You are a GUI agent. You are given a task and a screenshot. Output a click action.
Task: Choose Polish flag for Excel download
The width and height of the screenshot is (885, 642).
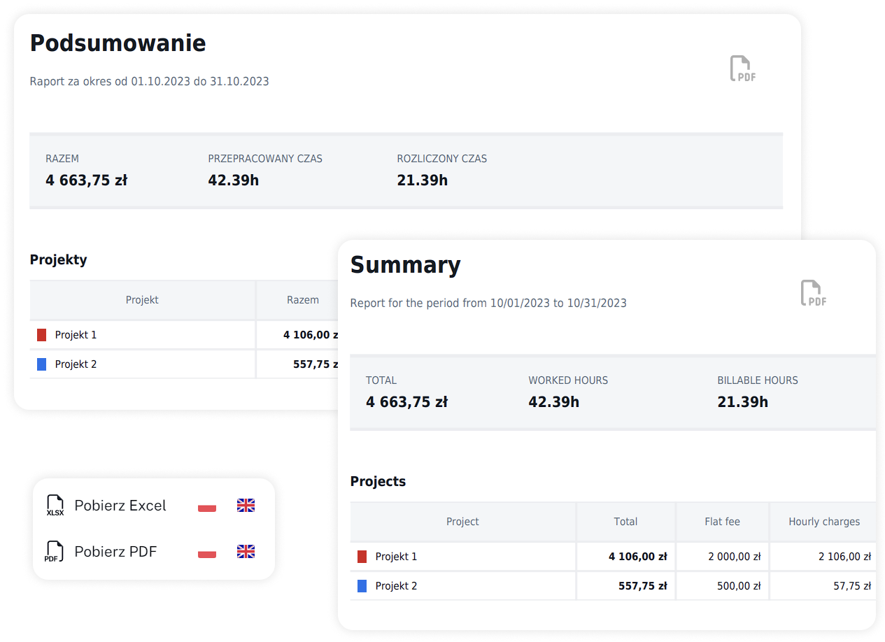point(207,506)
